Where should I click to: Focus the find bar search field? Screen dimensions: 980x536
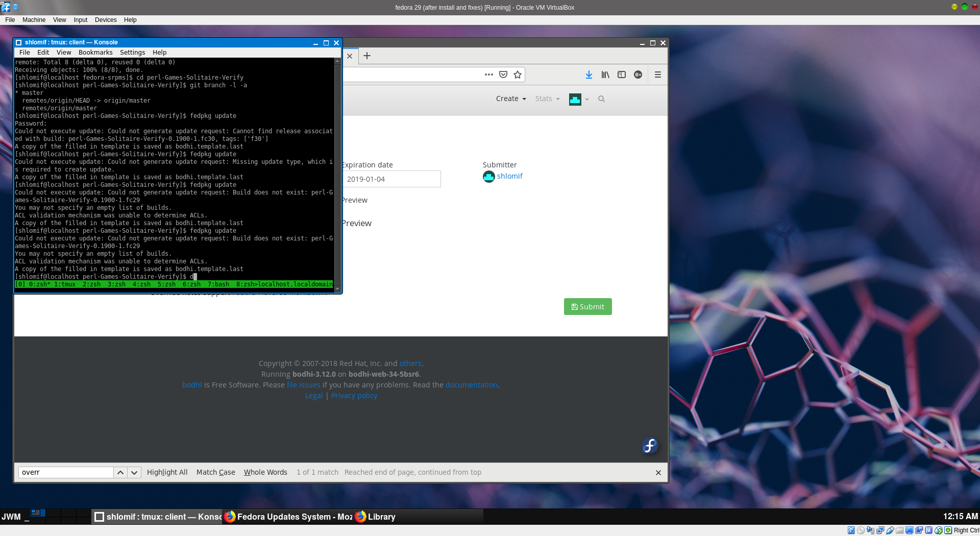click(x=66, y=473)
